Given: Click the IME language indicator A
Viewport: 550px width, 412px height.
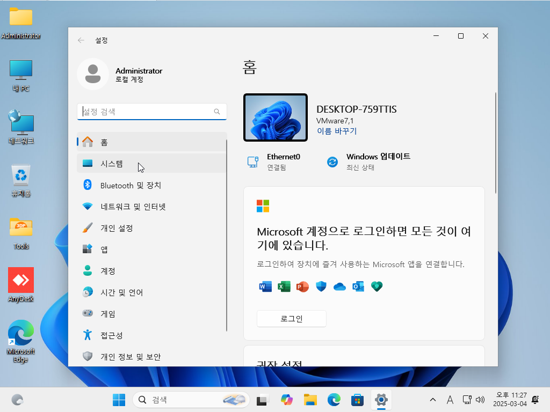Looking at the screenshot, I should [x=450, y=400].
